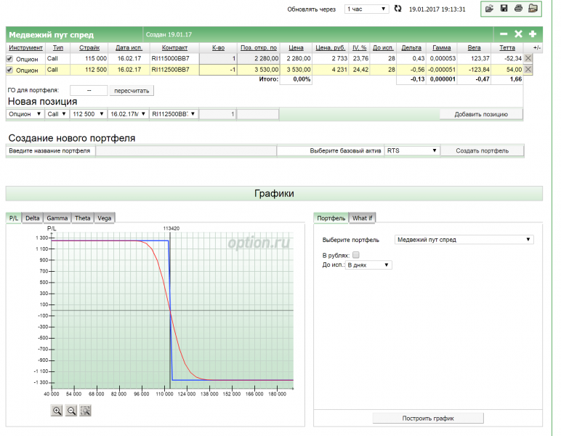The width and height of the screenshot is (561, 436).
Task: Delete the RI115000BB7 position row with X
Action: pos(528,58)
